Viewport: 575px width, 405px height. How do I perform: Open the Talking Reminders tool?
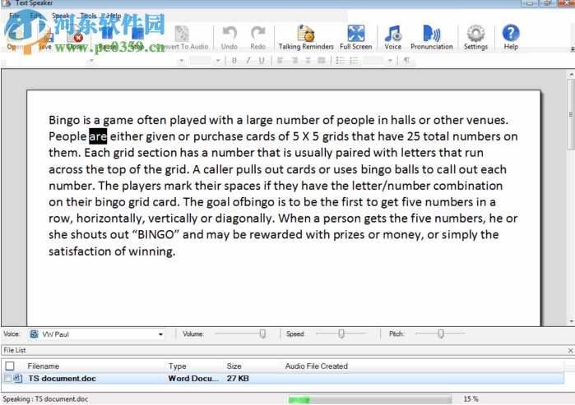point(306,37)
